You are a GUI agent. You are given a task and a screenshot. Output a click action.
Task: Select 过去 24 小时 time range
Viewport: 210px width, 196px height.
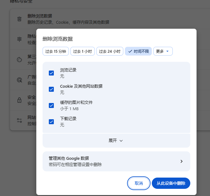(x=110, y=51)
